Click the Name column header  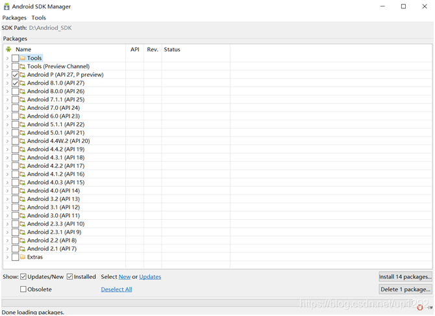pyautogui.click(x=66, y=49)
